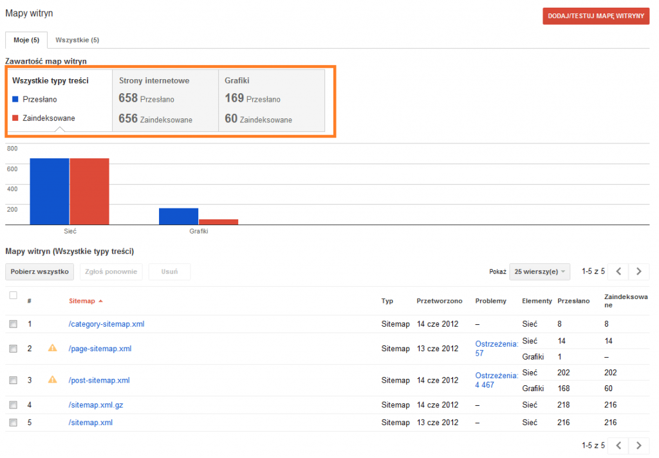The width and height of the screenshot is (659, 458).
Task: Go to next page at top pagination
Action: pyautogui.click(x=638, y=271)
